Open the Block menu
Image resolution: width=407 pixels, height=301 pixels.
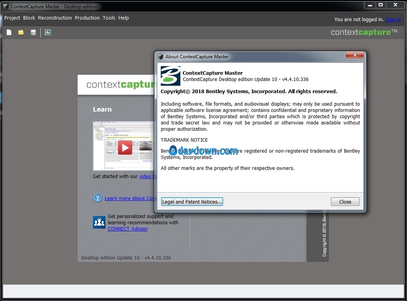point(29,18)
